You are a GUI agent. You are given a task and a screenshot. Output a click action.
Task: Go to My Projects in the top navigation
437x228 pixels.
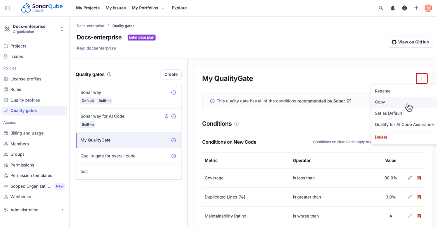pyautogui.click(x=88, y=8)
